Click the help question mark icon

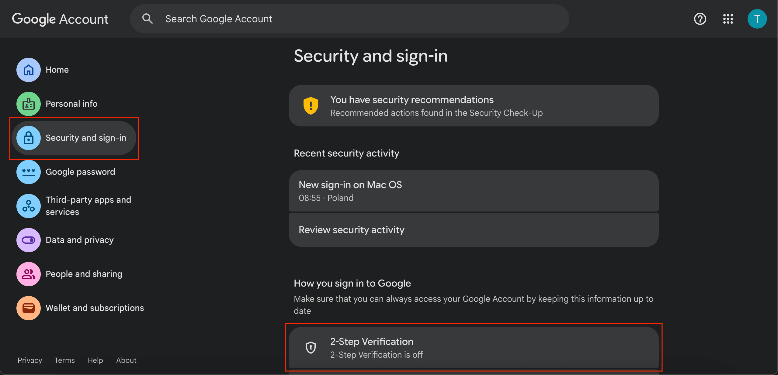(700, 19)
